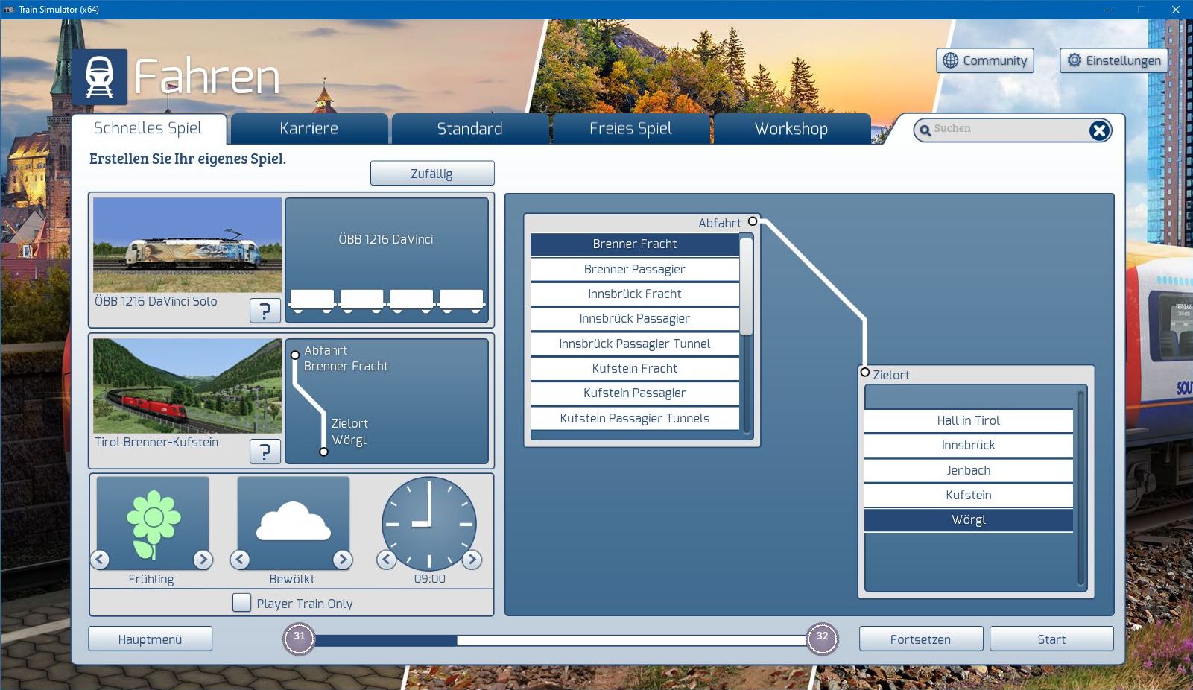1193x690 pixels.
Task: Select Kufstein Passagier Tunnels departure
Action: tap(635, 418)
